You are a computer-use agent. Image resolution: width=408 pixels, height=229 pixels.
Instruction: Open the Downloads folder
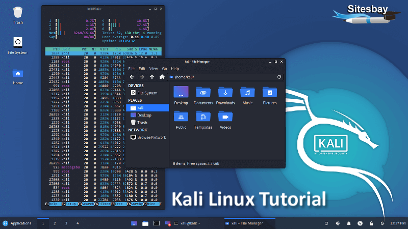point(225,95)
